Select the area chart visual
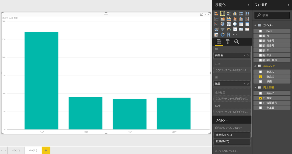Viewport: 292px width, 154px height. tap(222, 19)
